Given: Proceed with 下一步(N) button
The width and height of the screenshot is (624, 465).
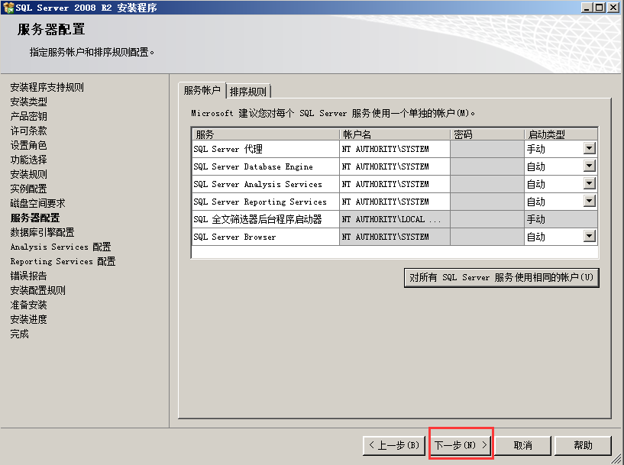Looking at the screenshot, I should tap(461, 445).
